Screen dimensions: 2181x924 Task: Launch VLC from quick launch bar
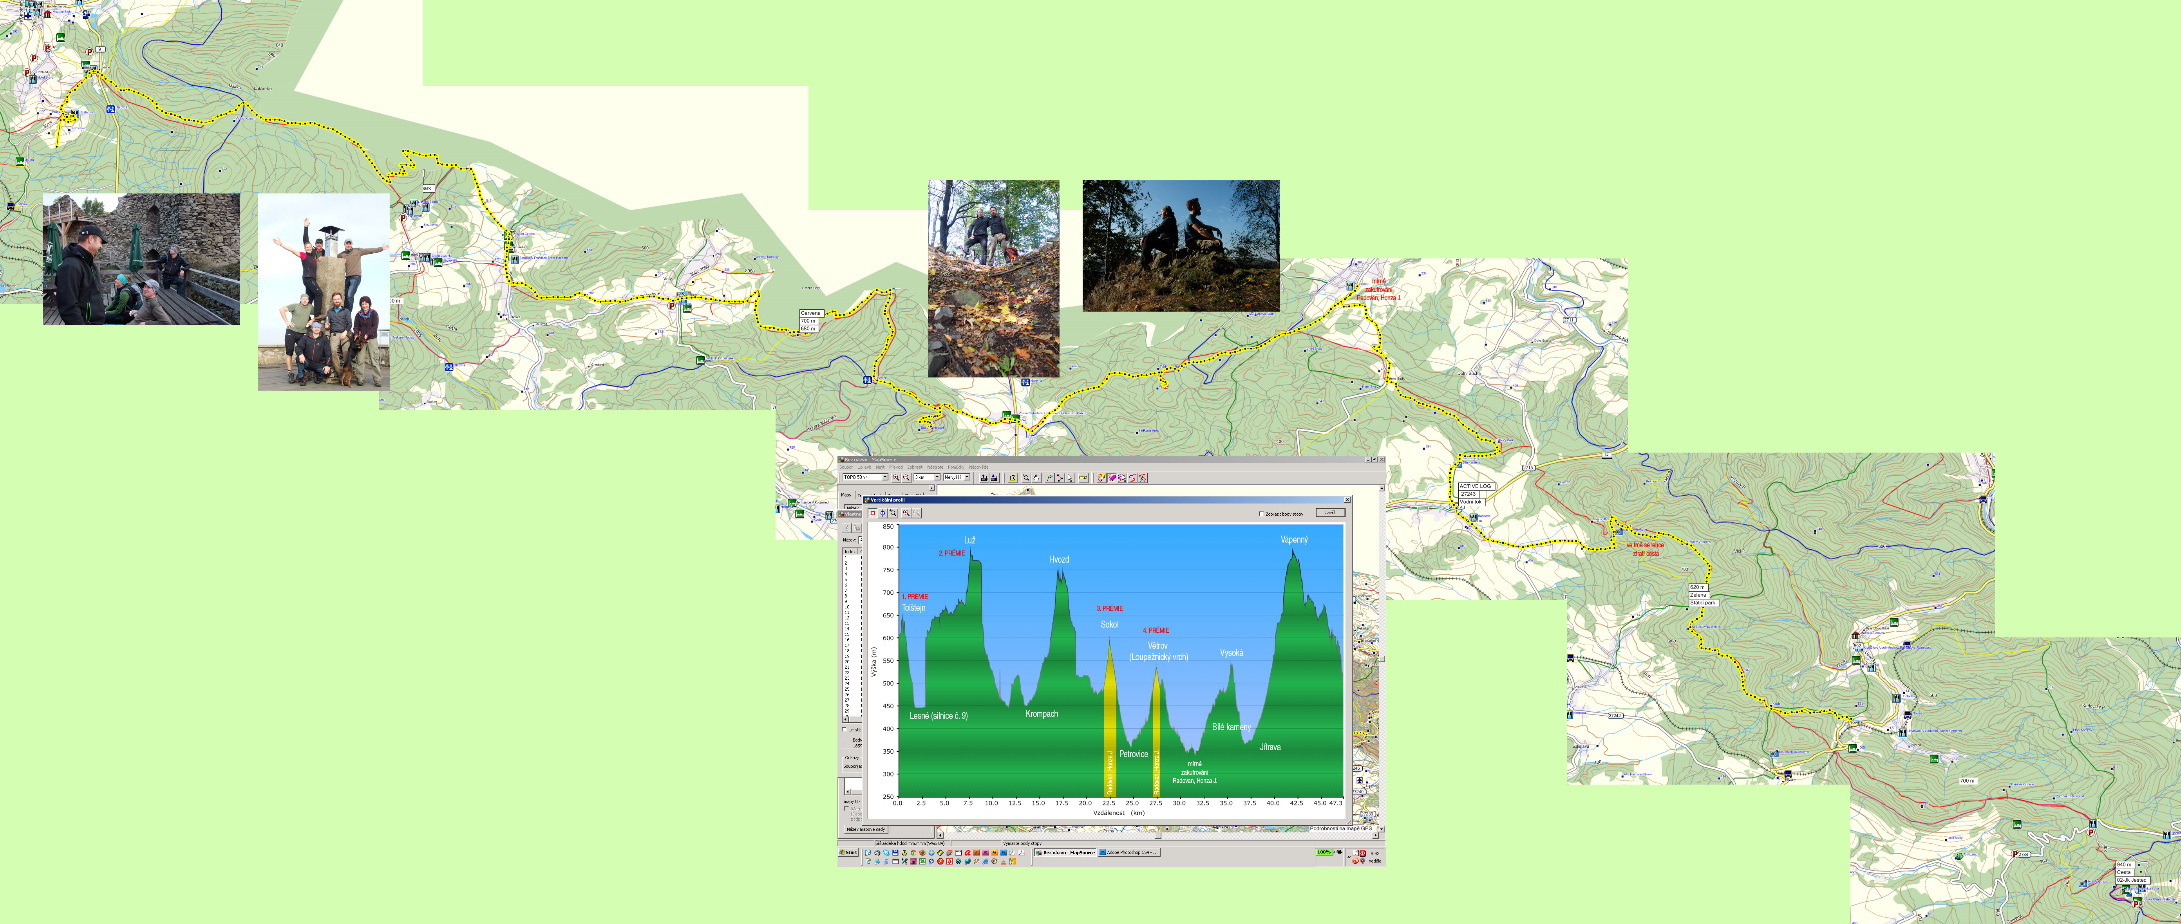point(1003,861)
